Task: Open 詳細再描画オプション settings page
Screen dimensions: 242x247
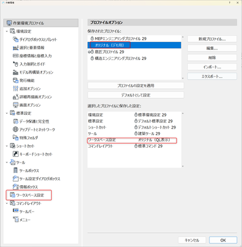Action: tap(32, 97)
